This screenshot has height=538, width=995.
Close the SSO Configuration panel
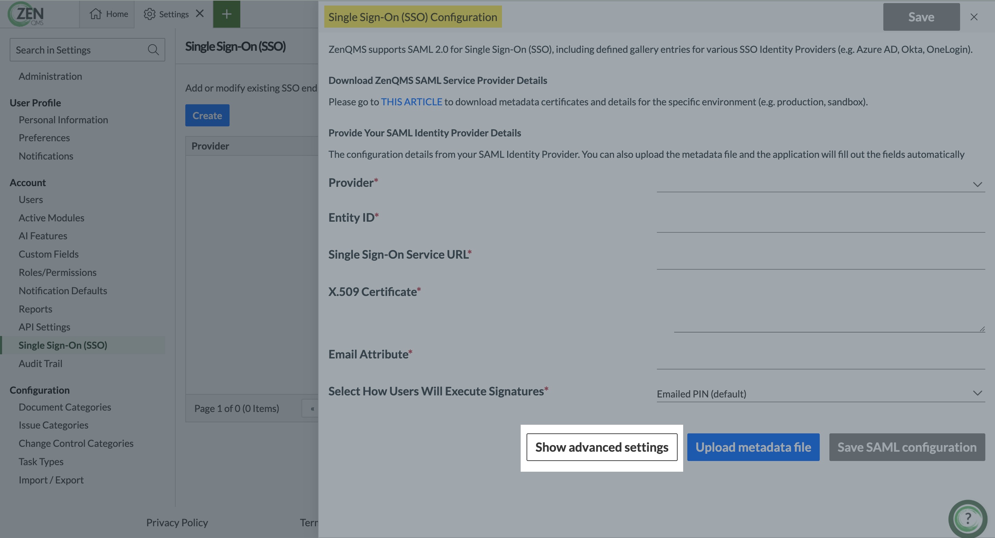point(974,17)
